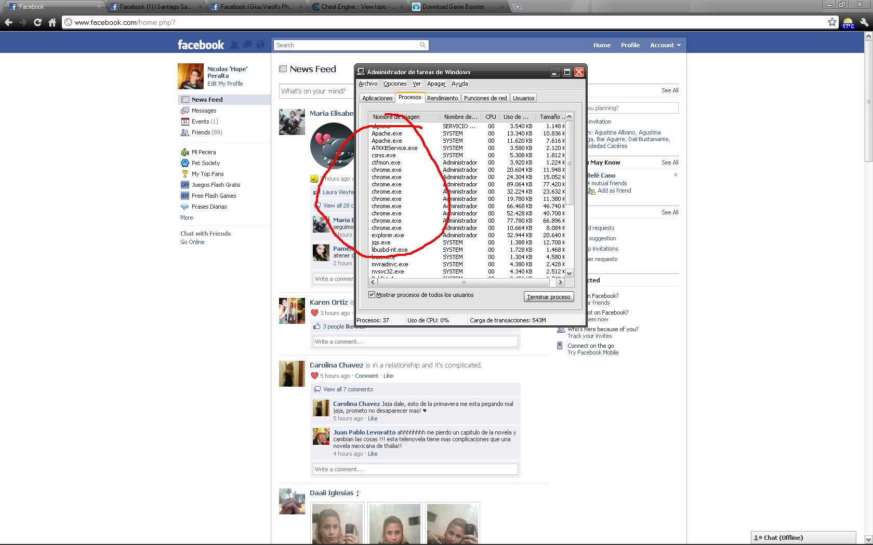This screenshot has height=545, width=873.
Task: Click process list horizontal scroll right arrow
Action: [560, 282]
